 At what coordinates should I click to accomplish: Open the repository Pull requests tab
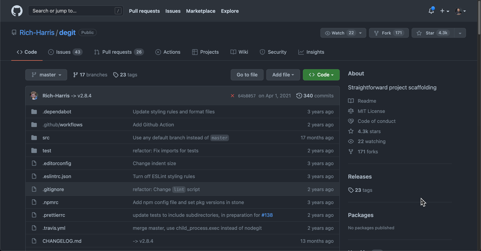coord(119,52)
